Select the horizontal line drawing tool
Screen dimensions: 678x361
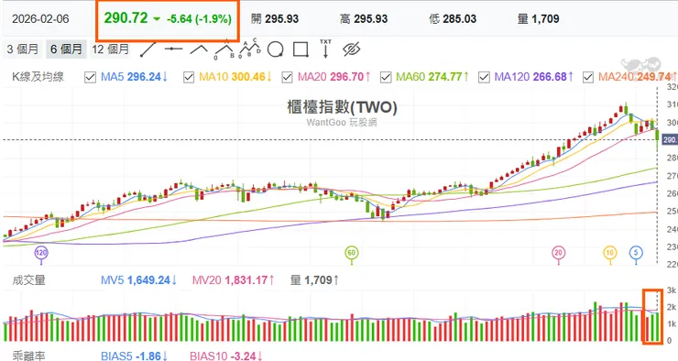pos(173,49)
